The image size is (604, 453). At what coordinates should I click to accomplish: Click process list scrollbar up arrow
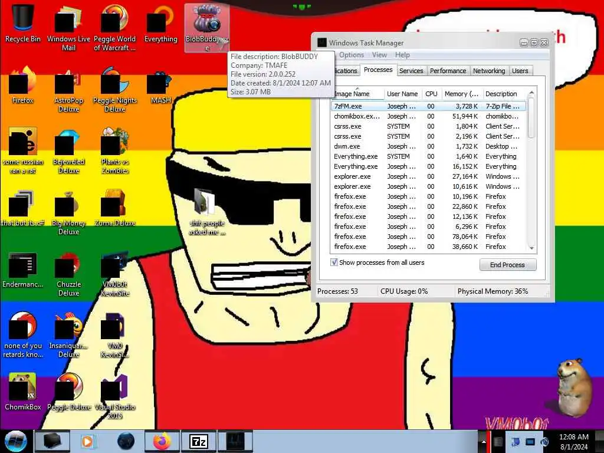point(531,93)
